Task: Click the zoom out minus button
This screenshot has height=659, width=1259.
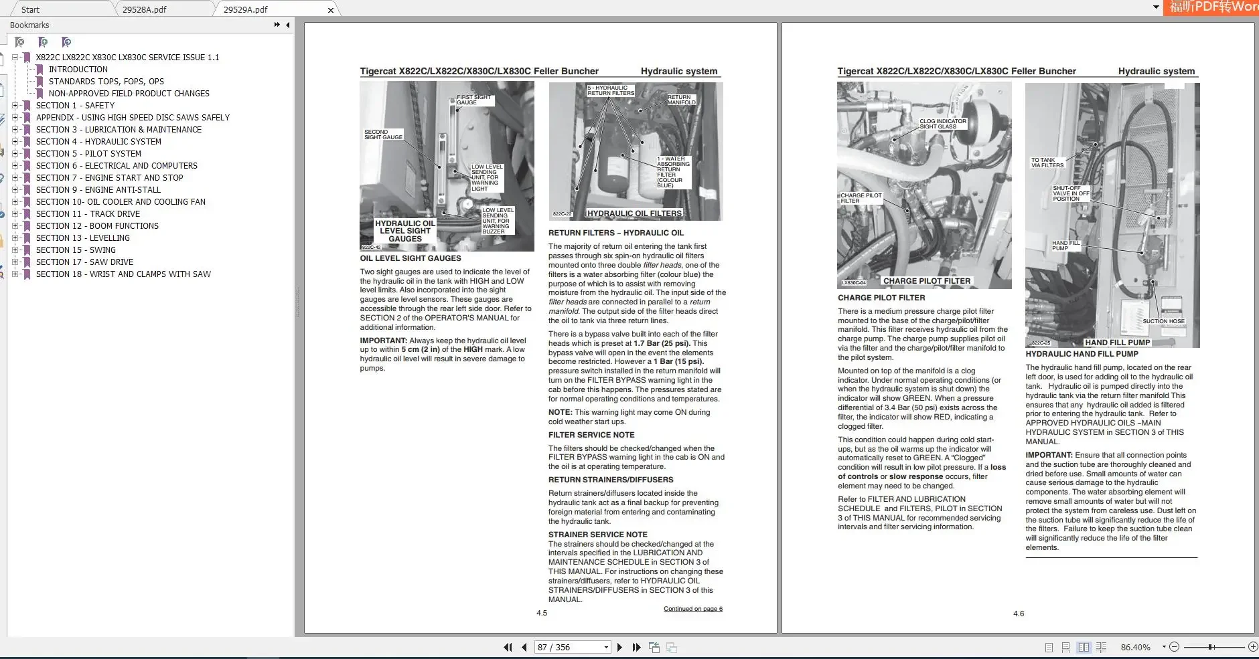Action: (1175, 647)
